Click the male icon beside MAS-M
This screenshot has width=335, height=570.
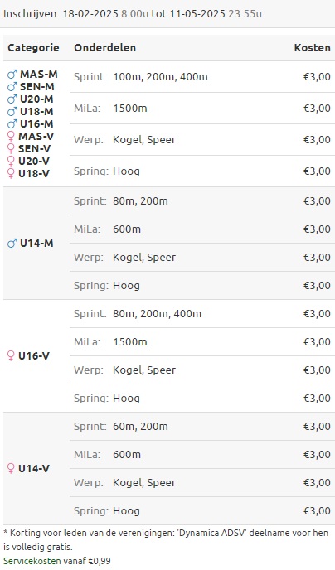[x=12, y=75]
